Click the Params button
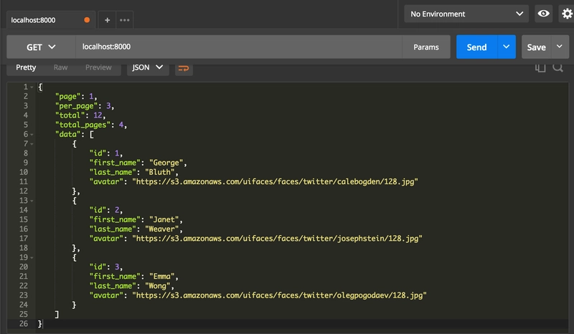The width and height of the screenshot is (574, 334). [426, 47]
